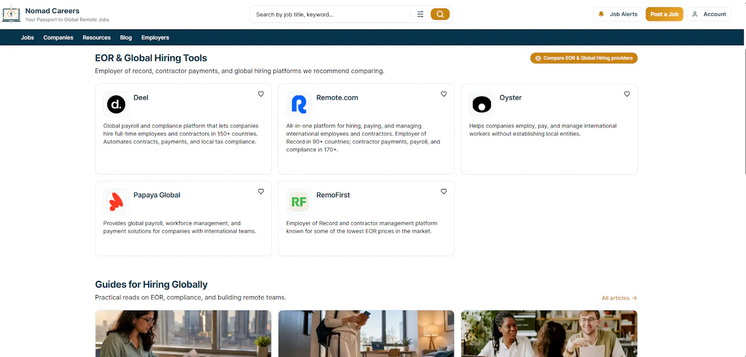This screenshot has height=357, width=746.
Task: Click the RemoFirst description text
Action: [x=362, y=227]
